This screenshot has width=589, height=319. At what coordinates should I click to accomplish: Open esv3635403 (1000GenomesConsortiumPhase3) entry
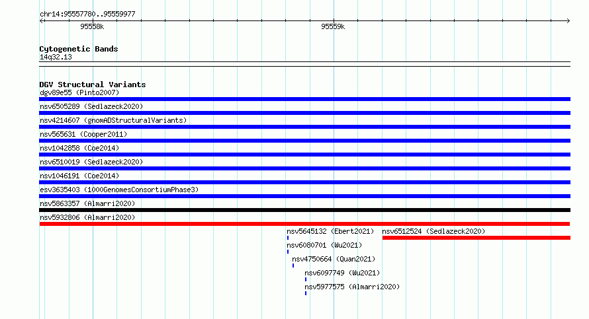119,190
